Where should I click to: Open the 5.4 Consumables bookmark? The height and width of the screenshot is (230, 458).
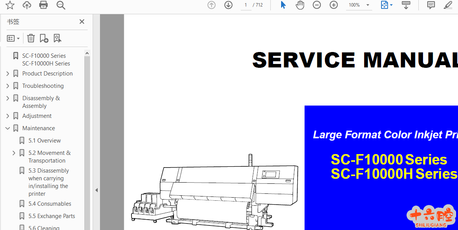click(50, 204)
